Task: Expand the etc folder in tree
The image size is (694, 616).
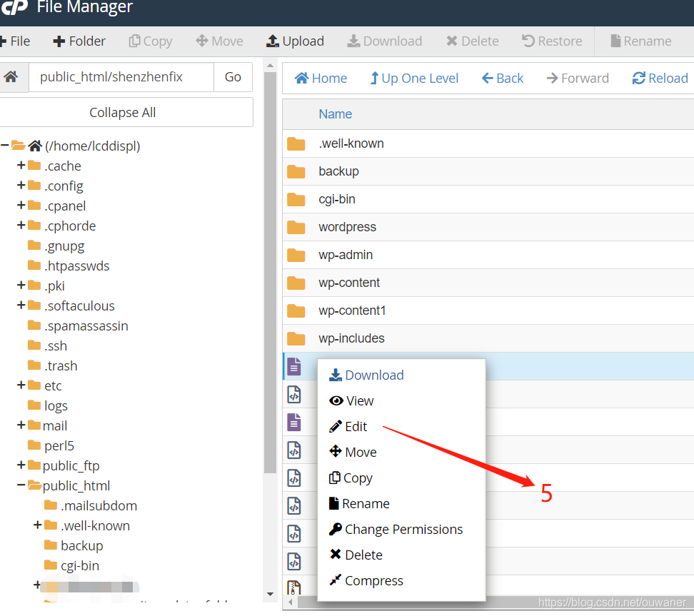Action: click(x=21, y=385)
